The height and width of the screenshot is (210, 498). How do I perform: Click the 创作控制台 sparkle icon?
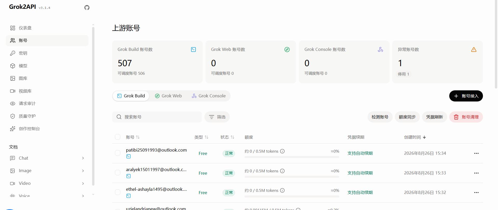(12, 129)
